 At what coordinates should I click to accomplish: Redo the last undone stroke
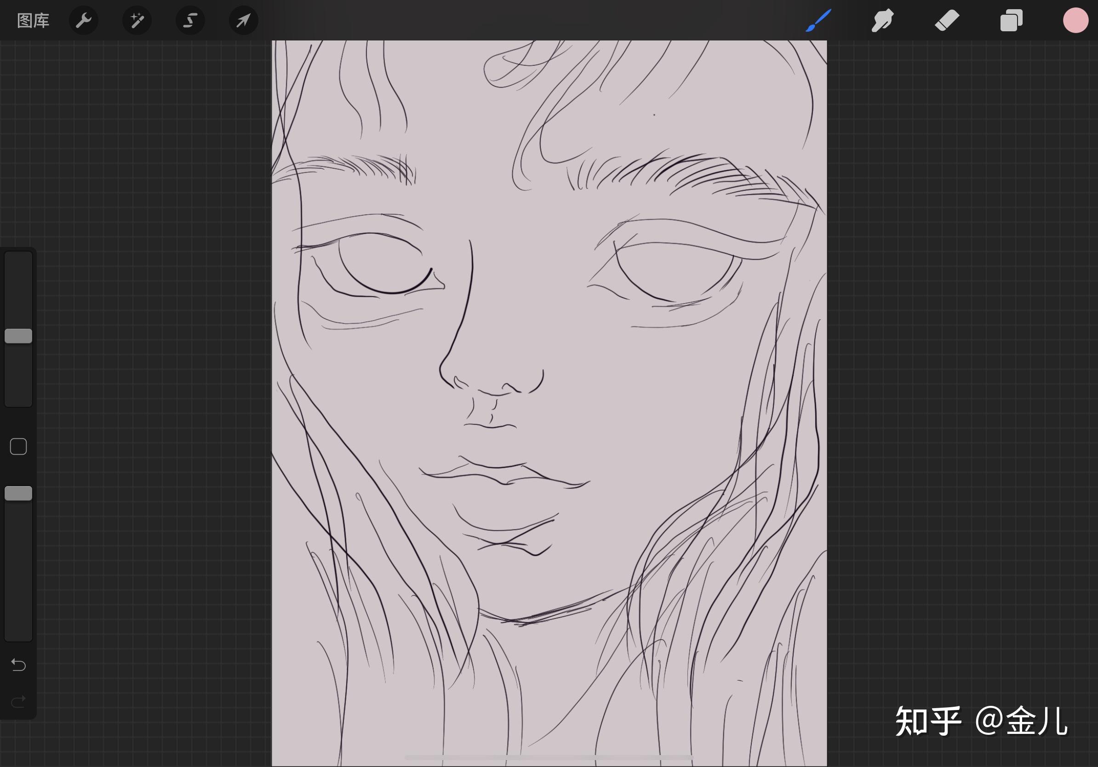pos(19,702)
